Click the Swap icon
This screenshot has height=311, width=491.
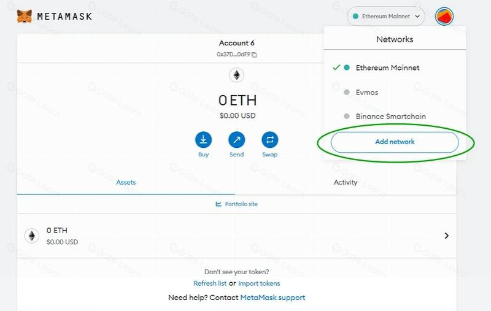pyautogui.click(x=269, y=139)
